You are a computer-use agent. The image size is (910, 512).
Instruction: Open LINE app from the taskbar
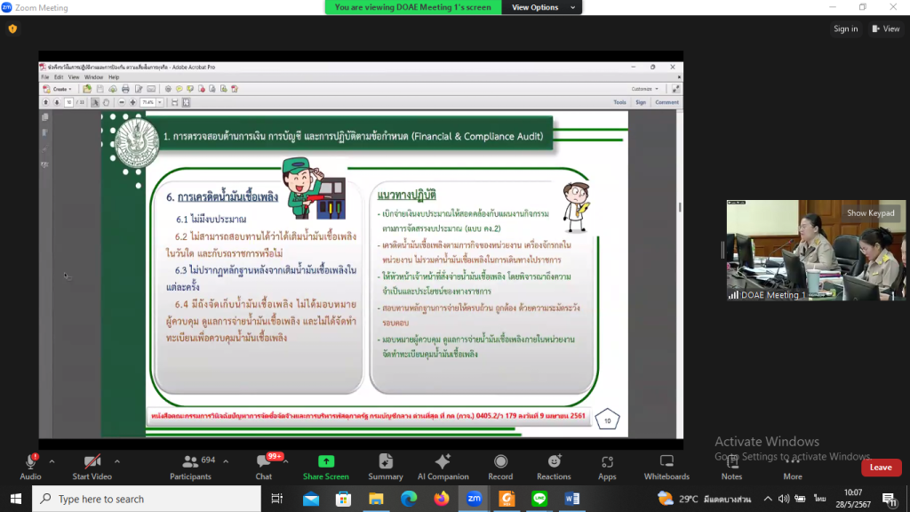(539, 499)
